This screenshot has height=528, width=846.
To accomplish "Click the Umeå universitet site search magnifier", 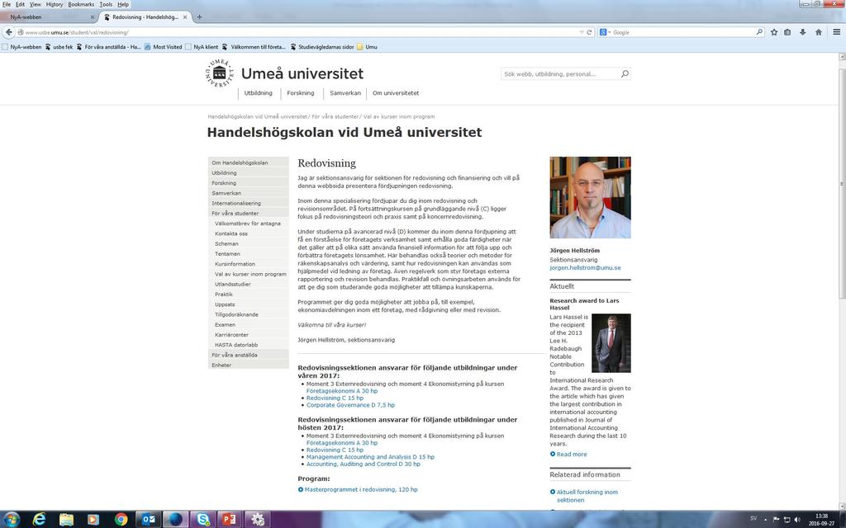I will click(x=625, y=73).
